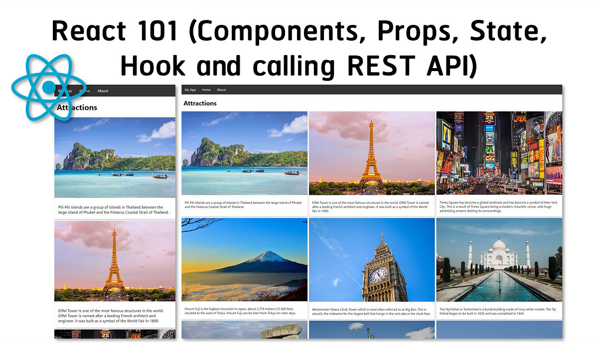Screen dimensions: 598x344
Task: Click Home in the mobile screenshot navbar
Action: (x=85, y=91)
